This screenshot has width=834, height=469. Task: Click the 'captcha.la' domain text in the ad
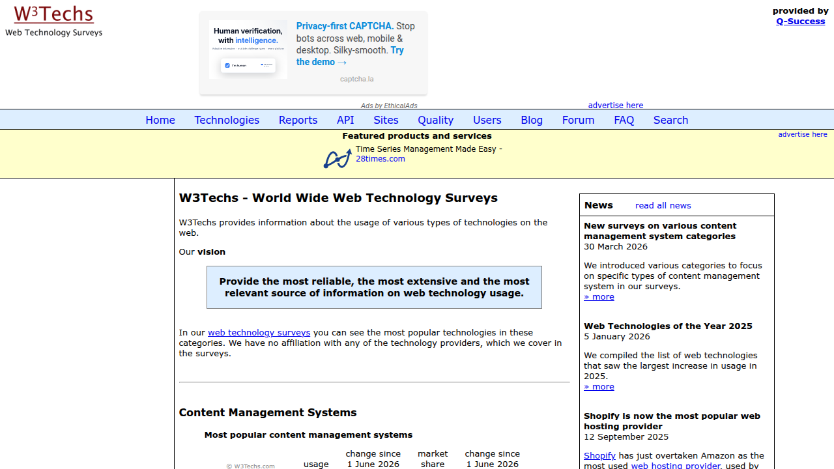click(357, 79)
